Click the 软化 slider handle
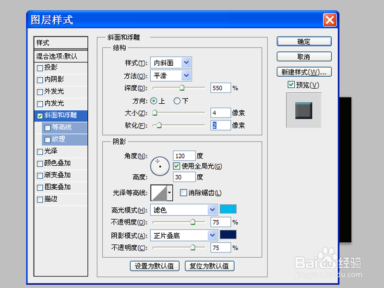The width and height of the screenshot is (384, 288). pyautogui.click(x=159, y=125)
